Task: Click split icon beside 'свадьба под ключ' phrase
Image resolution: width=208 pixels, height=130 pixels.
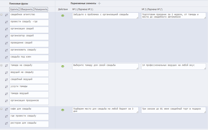Action: 6,57
